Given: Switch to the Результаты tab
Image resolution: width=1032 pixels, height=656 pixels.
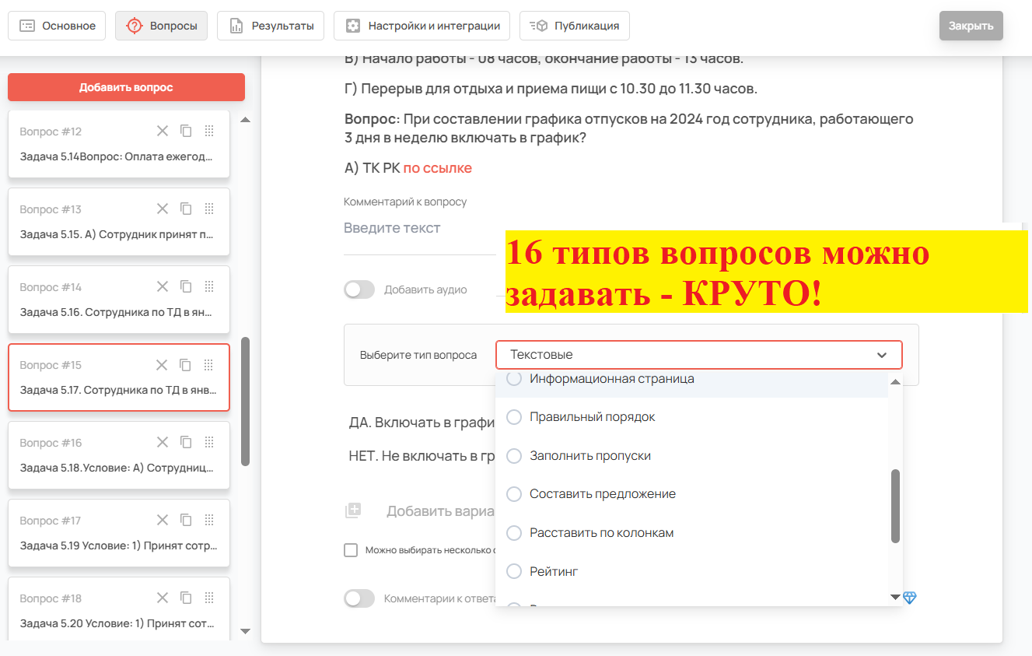Looking at the screenshot, I should coord(271,26).
